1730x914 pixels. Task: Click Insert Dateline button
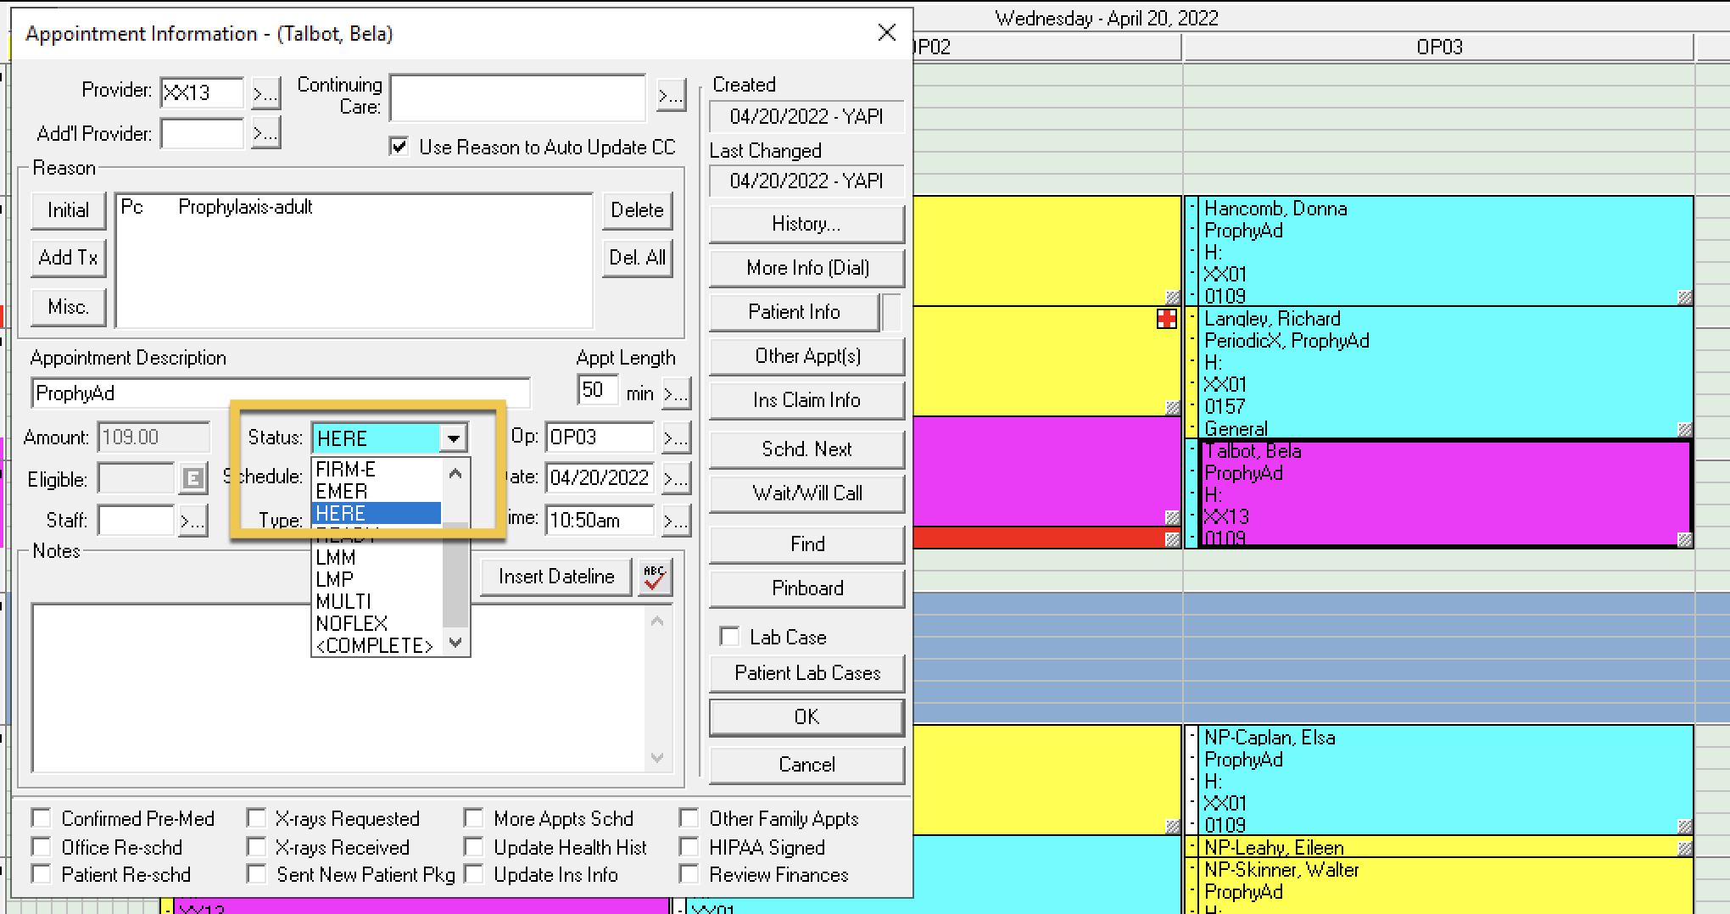coord(556,577)
